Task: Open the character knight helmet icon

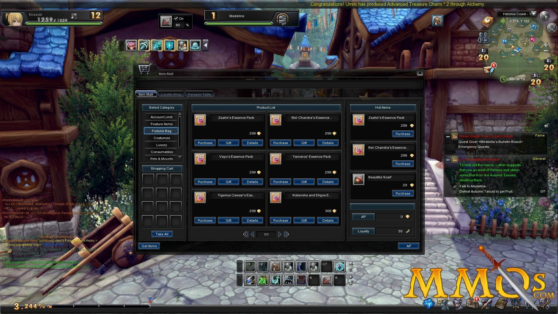Action: [458, 304]
